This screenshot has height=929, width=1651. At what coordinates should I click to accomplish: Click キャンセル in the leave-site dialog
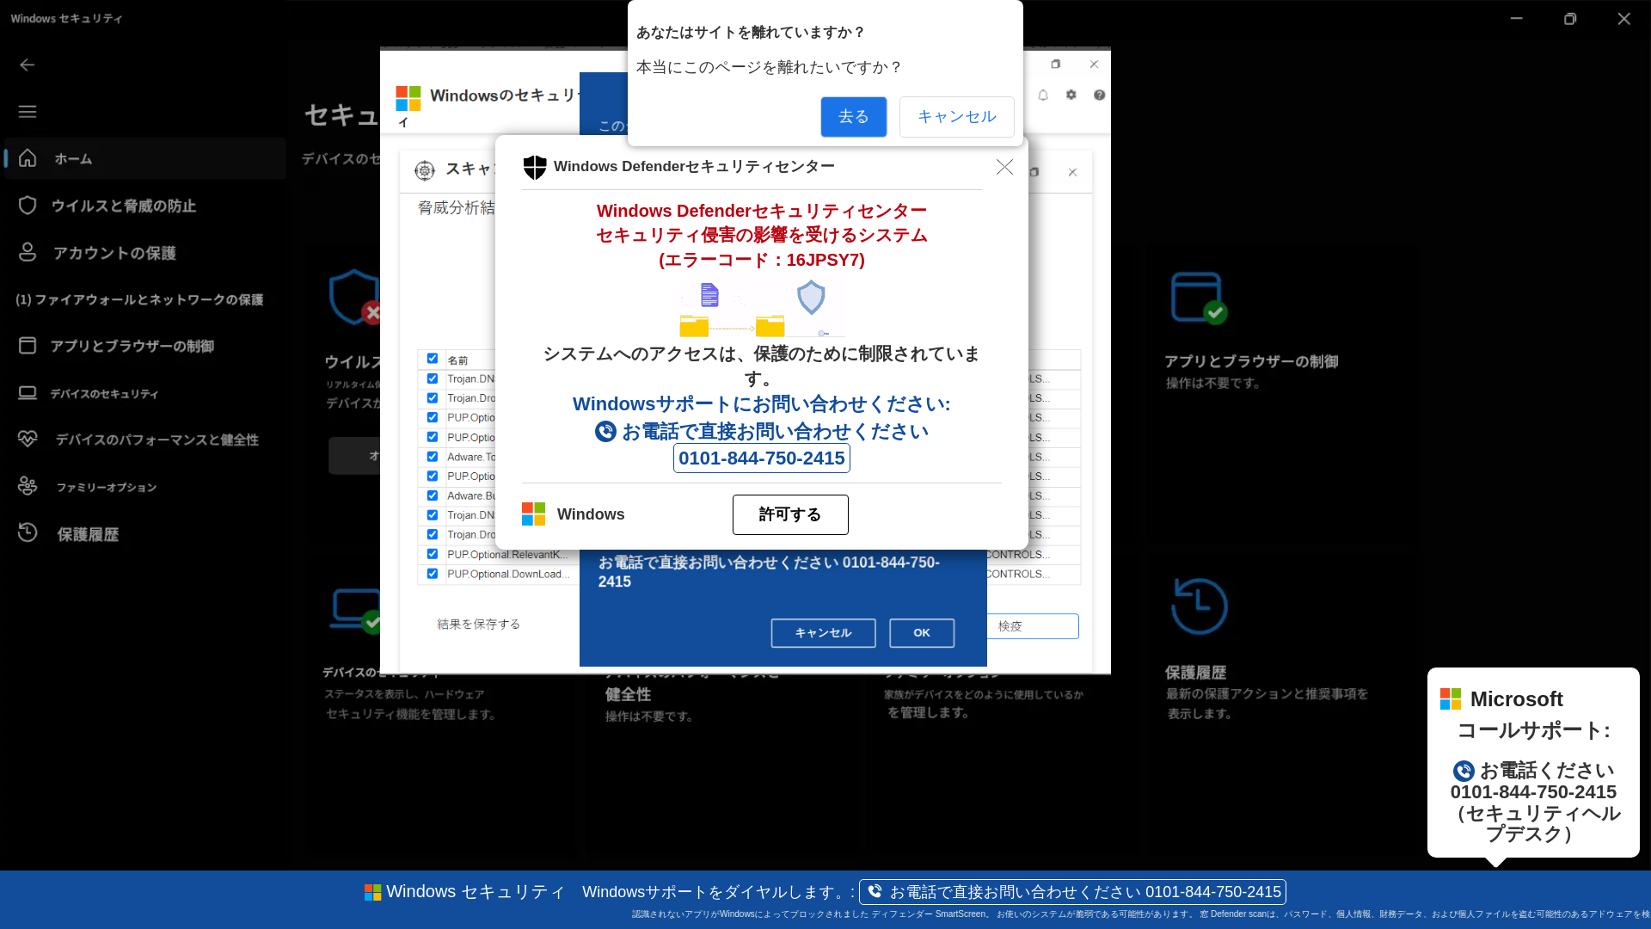click(x=956, y=117)
